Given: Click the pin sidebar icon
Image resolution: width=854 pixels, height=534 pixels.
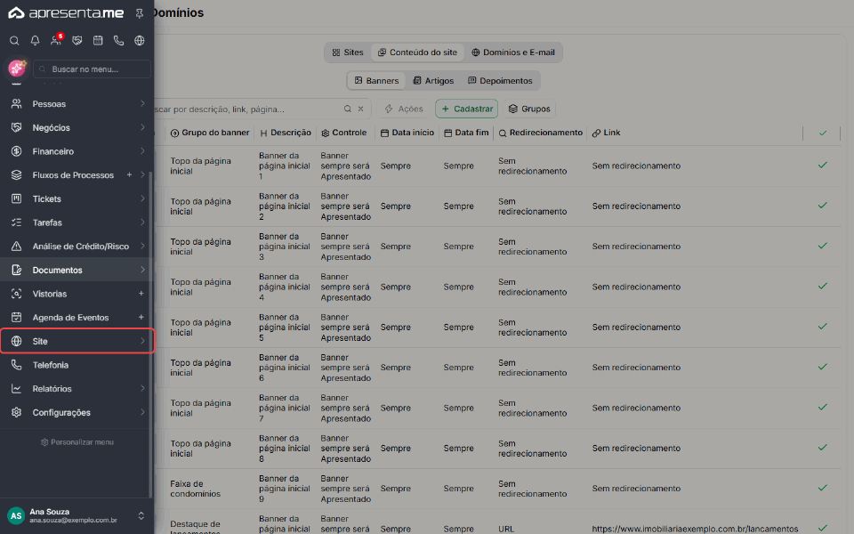Looking at the screenshot, I should tap(140, 13).
